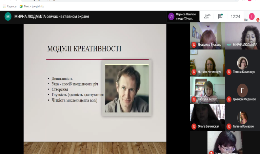The image size is (260, 154).
Task: Click speaking indicator on МИРНА ЛЮДМИЛА's tile
Action: 229,45
